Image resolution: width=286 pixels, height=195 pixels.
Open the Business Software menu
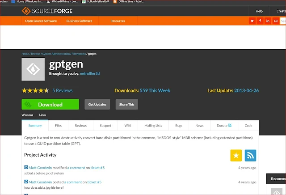click(x=80, y=21)
